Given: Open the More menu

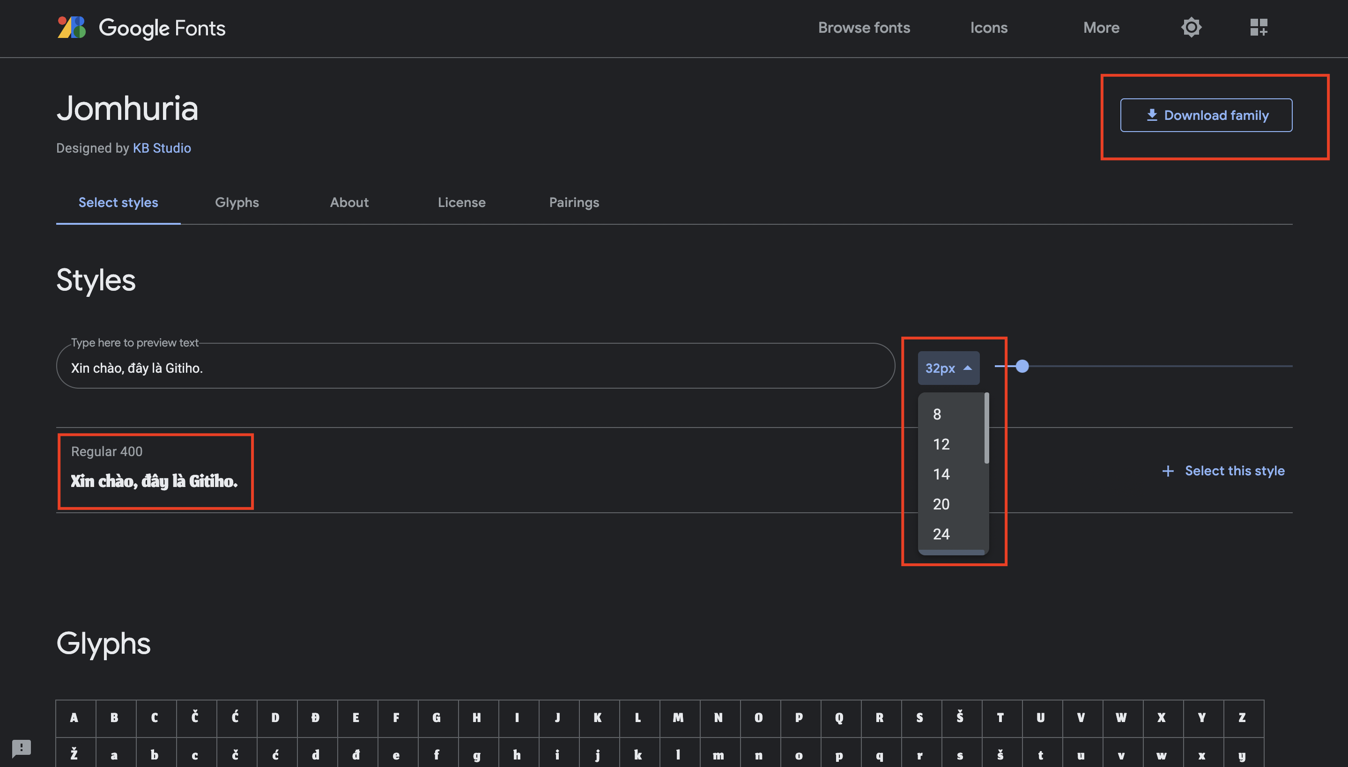Looking at the screenshot, I should coord(1101,27).
